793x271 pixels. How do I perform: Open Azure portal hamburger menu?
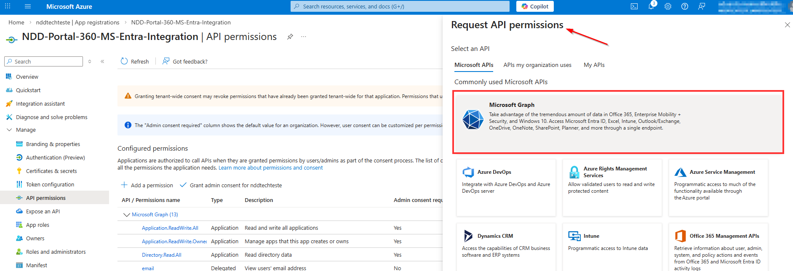click(x=28, y=6)
